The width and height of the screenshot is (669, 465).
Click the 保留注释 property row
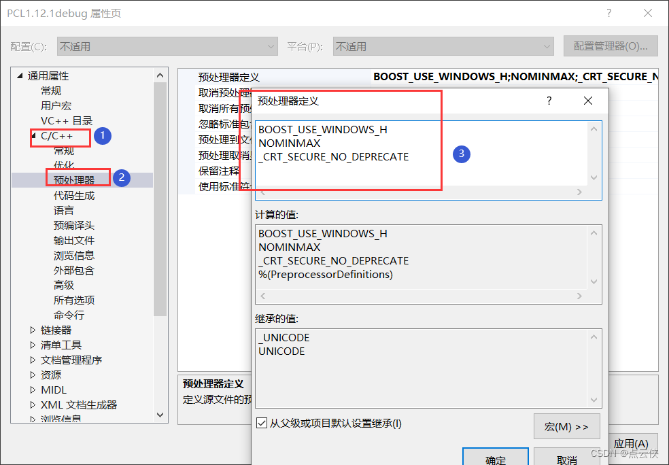pyautogui.click(x=220, y=171)
